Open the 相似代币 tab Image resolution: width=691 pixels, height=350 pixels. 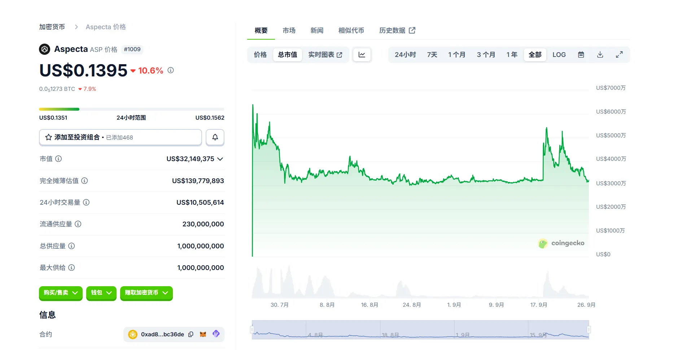(x=351, y=31)
